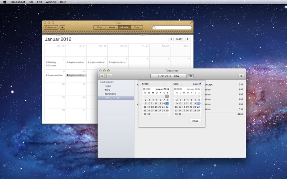The height and width of the screenshot is (179, 287).
Task: Select the Meeting event on January 2
Action: click(51, 62)
